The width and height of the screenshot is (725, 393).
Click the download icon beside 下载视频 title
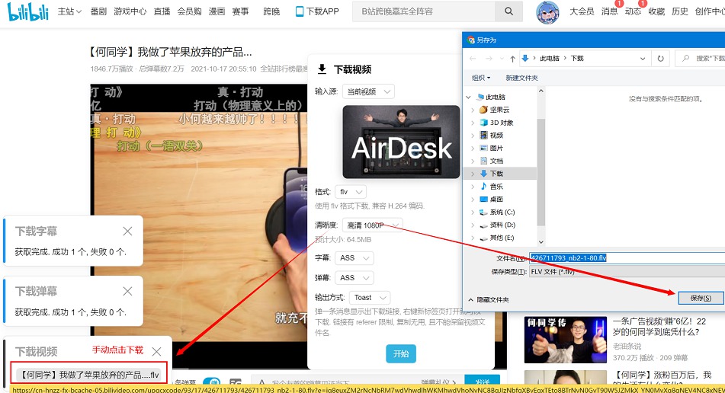pyautogui.click(x=322, y=69)
